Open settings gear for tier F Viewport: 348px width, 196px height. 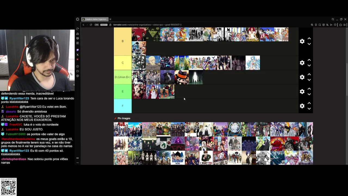[x=302, y=106]
